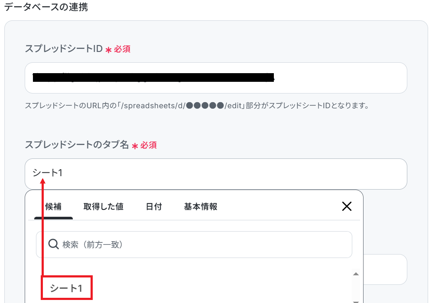Open the 取得した値 tab
Screen dimensions: 432x303
[103, 206]
